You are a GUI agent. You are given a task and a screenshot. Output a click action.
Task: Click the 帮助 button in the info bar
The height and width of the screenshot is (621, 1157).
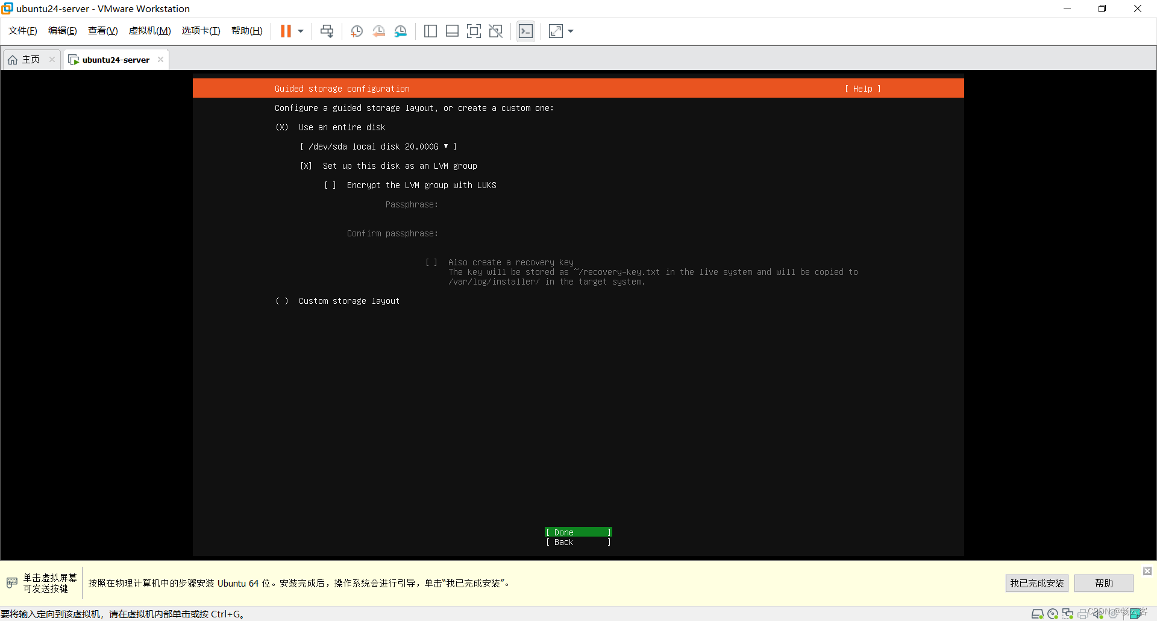1104,583
